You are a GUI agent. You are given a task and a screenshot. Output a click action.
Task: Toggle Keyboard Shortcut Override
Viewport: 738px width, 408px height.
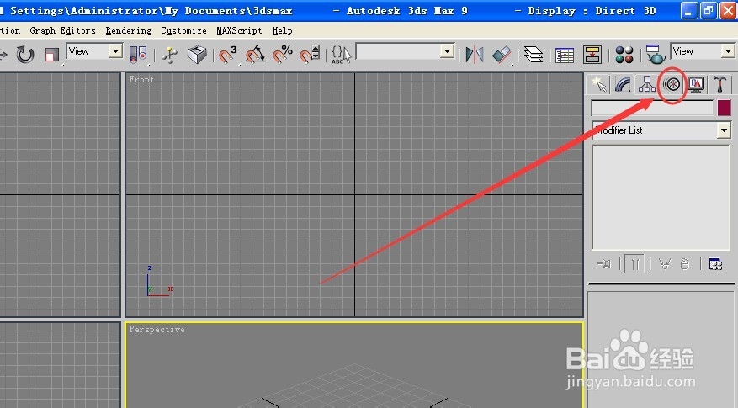197,55
